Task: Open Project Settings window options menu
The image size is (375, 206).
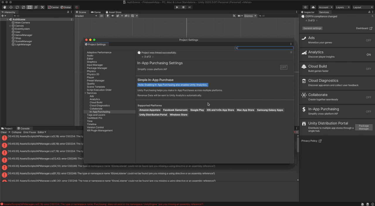Action: coord(291,44)
